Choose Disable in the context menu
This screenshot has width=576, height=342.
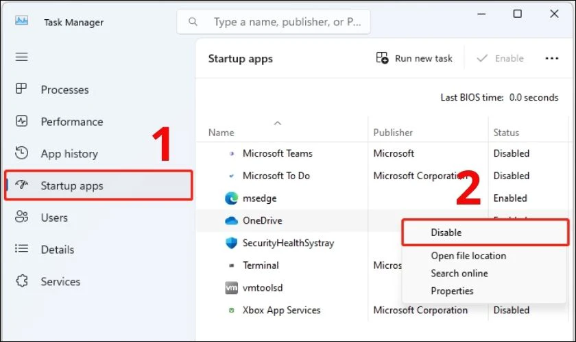tap(485, 233)
